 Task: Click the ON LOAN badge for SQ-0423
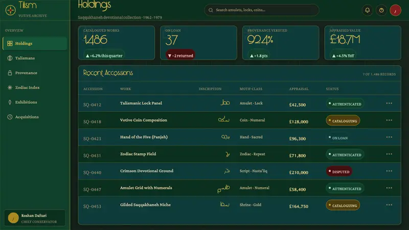pyautogui.click(x=338, y=137)
